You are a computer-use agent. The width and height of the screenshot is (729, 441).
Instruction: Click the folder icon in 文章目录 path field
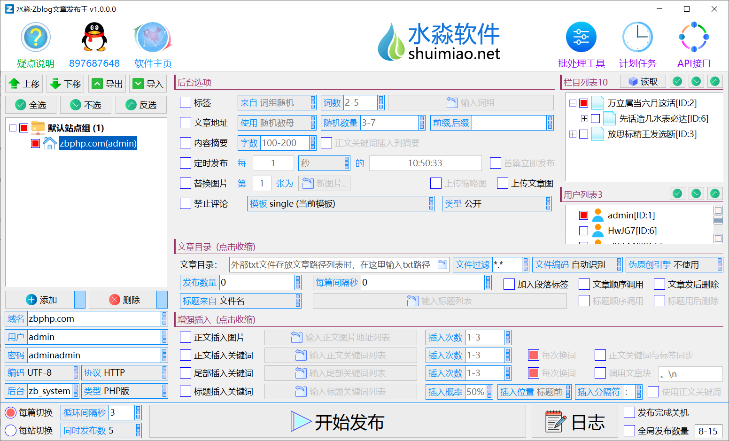pos(442,265)
